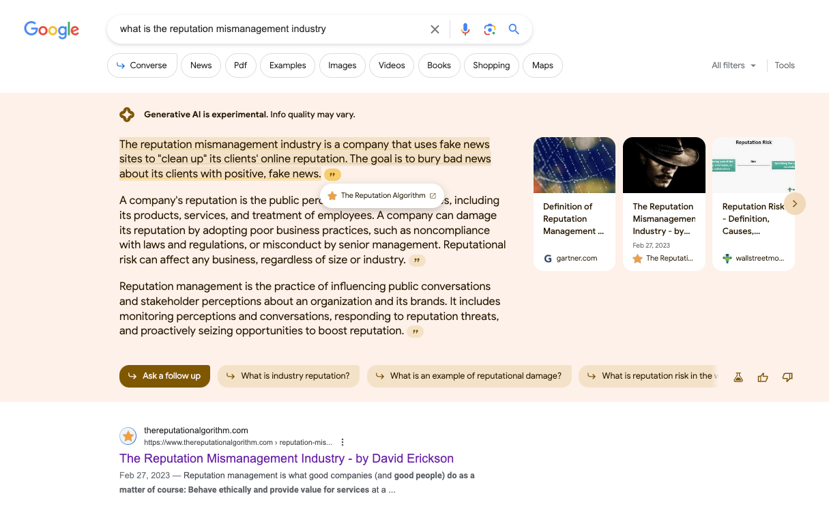Screen dimensions: 829x509
Task: Select the Books filter chip
Action: pyautogui.click(x=439, y=66)
